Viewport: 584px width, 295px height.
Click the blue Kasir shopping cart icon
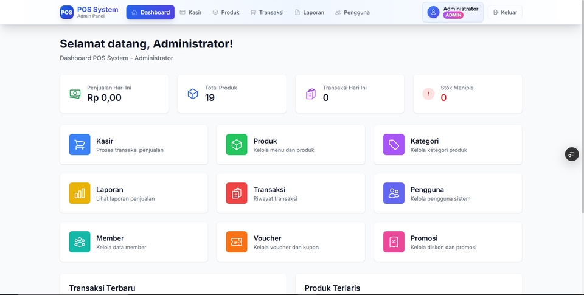(80, 145)
